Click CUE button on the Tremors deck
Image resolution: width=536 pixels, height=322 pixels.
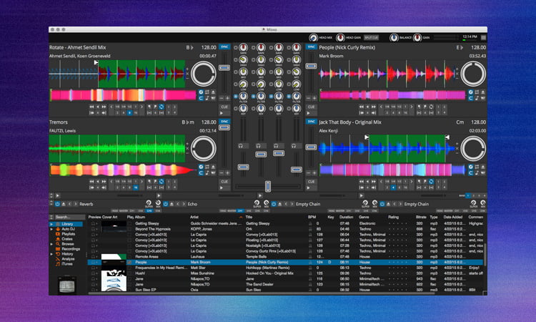[224, 182]
